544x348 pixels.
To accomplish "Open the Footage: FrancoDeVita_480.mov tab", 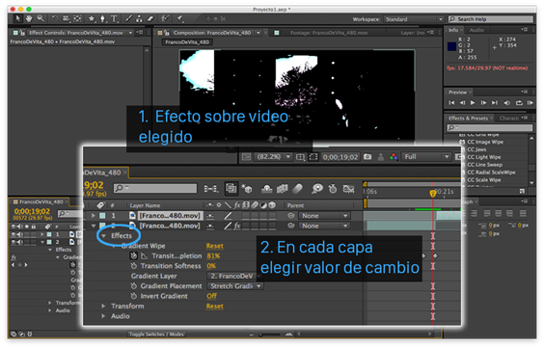I will pyautogui.click(x=329, y=33).
